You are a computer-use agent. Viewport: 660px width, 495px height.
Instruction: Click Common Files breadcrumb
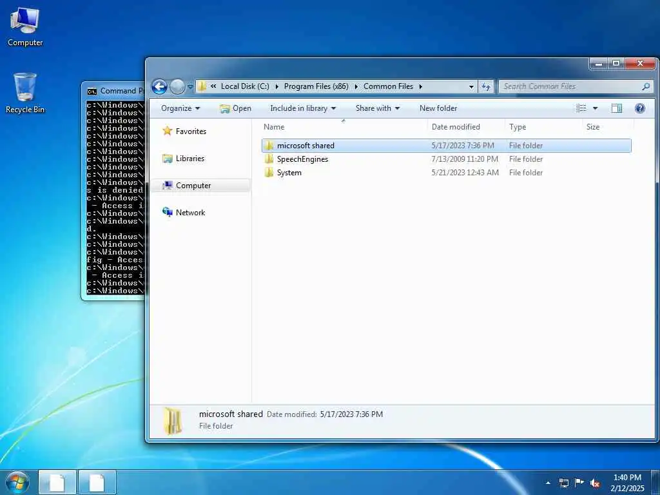pos(388,86)
